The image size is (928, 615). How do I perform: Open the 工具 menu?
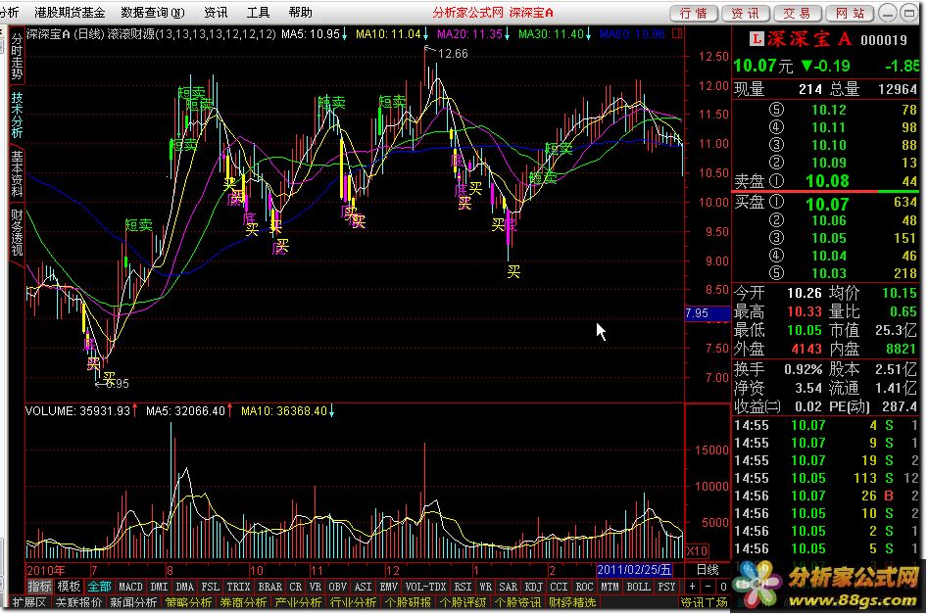click(258, 13)
